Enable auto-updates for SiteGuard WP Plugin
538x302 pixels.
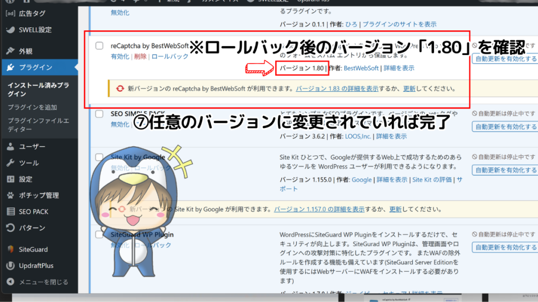pos(505,247)
